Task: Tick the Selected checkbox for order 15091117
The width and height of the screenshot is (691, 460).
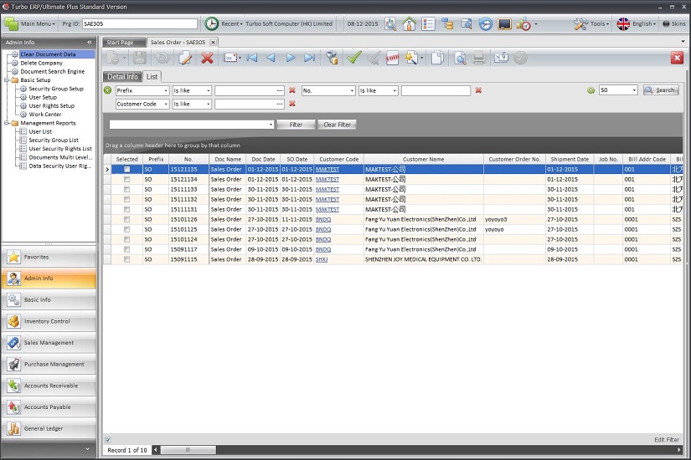Action: (127, 249)
